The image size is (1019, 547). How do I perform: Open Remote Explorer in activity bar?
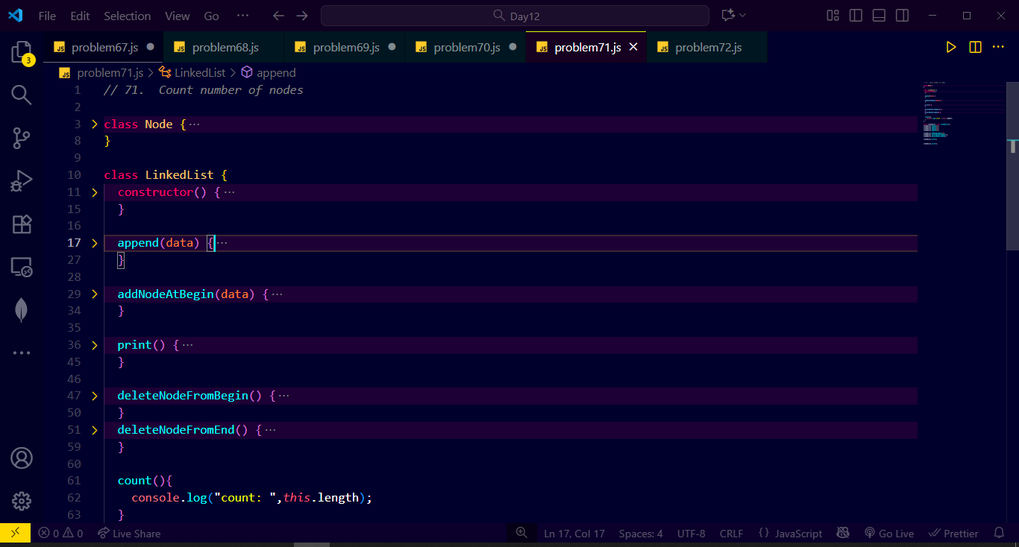coord(22,267)
